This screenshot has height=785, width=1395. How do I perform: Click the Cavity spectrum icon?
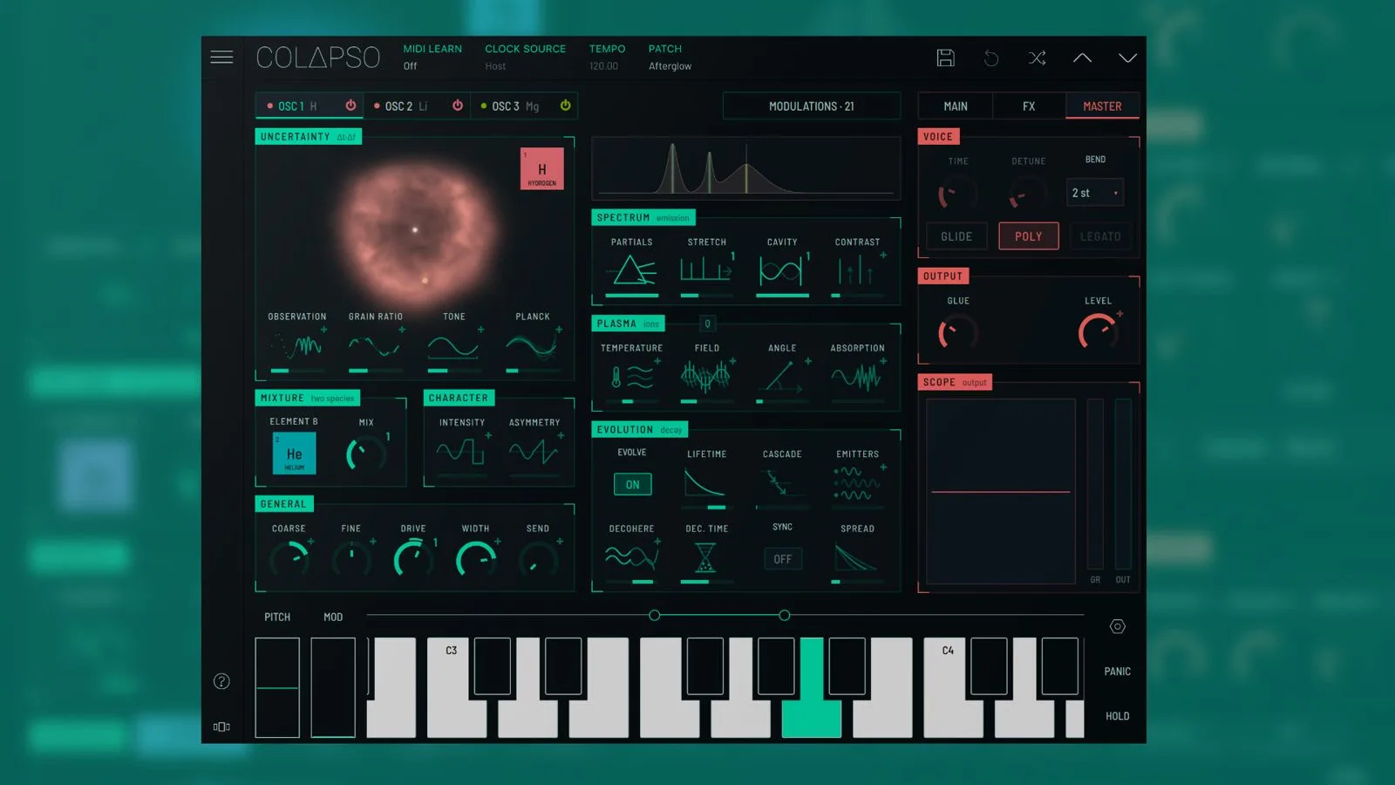click(x=782, y=270)
